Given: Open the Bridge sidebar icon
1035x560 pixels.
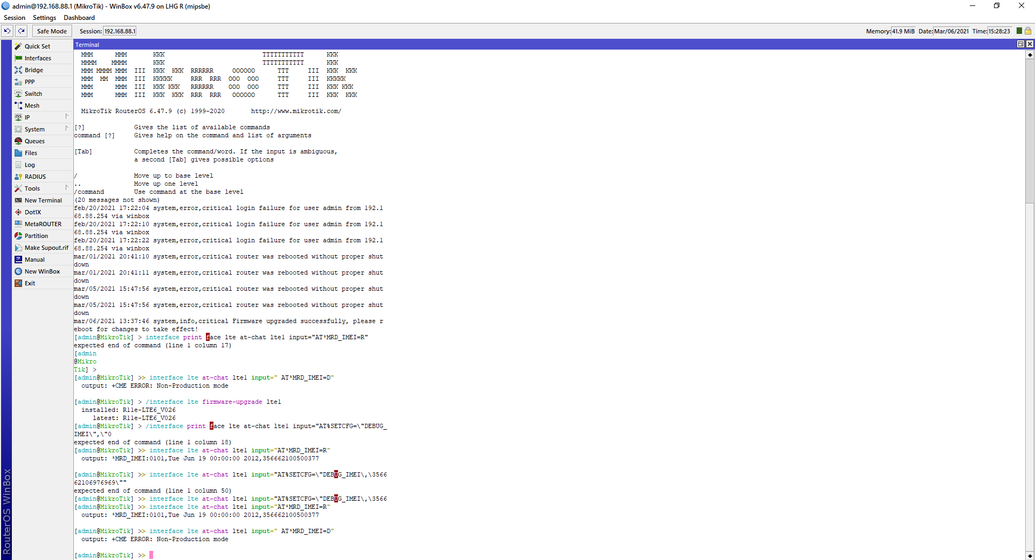Looking at the screenshot, I should 18,70.
